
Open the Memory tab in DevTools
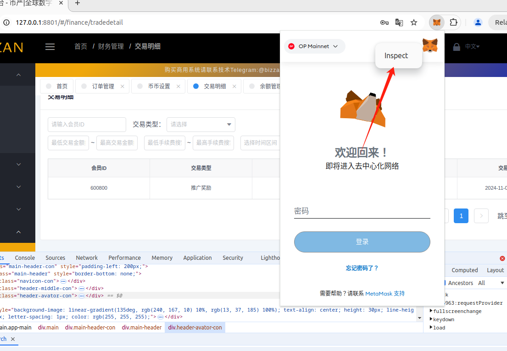pos(162,258)
